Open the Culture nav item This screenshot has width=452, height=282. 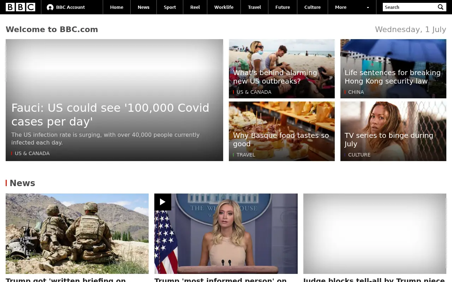[313, 7]
